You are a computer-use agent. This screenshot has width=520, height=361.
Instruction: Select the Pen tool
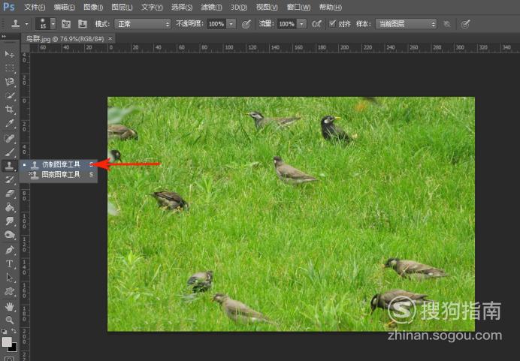tap(9, 250)
